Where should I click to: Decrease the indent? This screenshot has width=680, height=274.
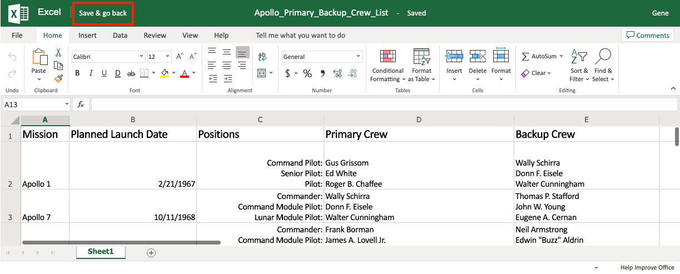pyautogui.click(x=212, y=79)
